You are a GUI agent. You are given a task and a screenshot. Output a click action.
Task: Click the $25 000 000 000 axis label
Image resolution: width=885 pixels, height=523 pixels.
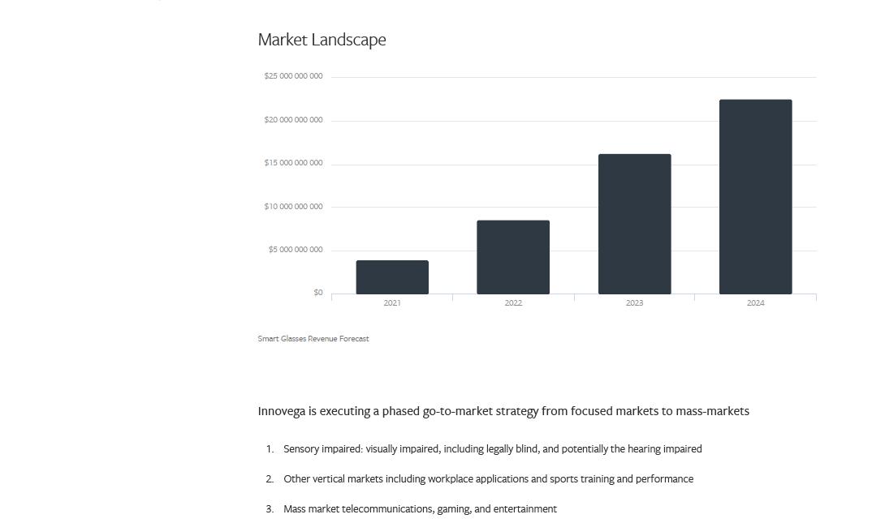click(293, 76)
